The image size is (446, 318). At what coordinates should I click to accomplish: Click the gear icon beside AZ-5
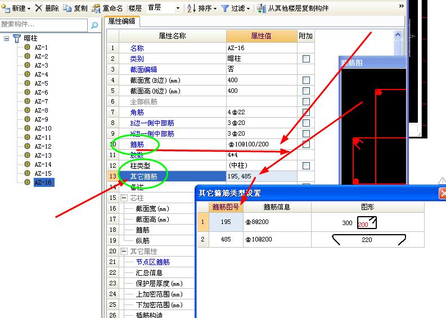coord(28,83)
